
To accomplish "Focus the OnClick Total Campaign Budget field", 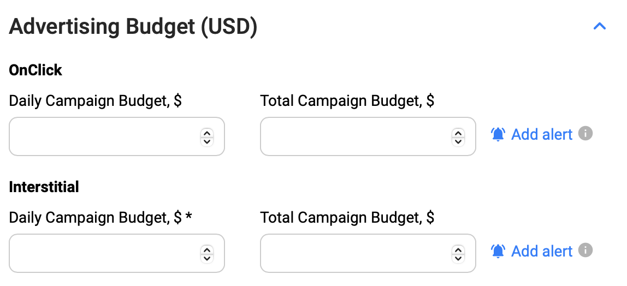I will point(355,136).
